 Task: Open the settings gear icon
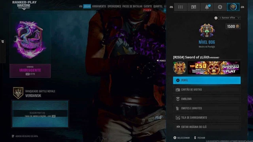point(220,7)
